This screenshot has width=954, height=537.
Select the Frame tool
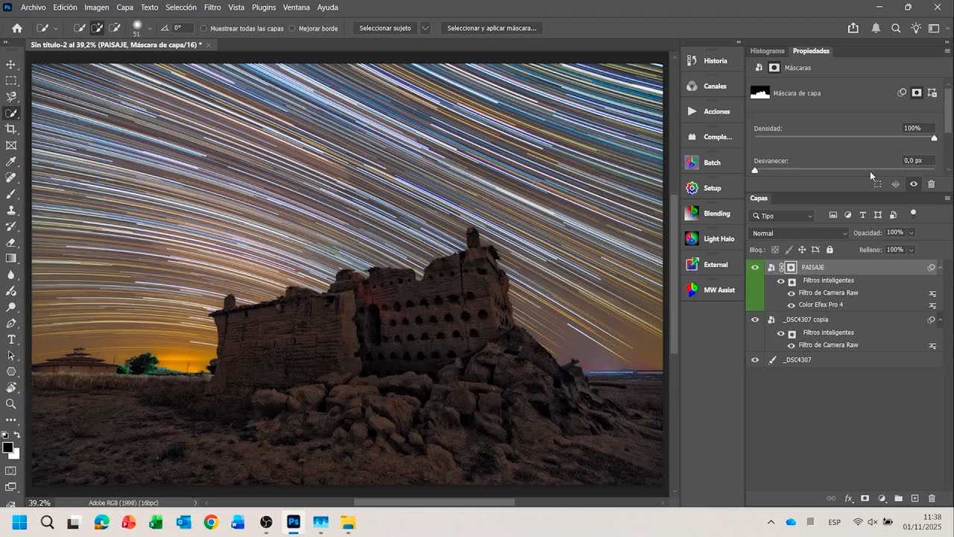[11, 145]
